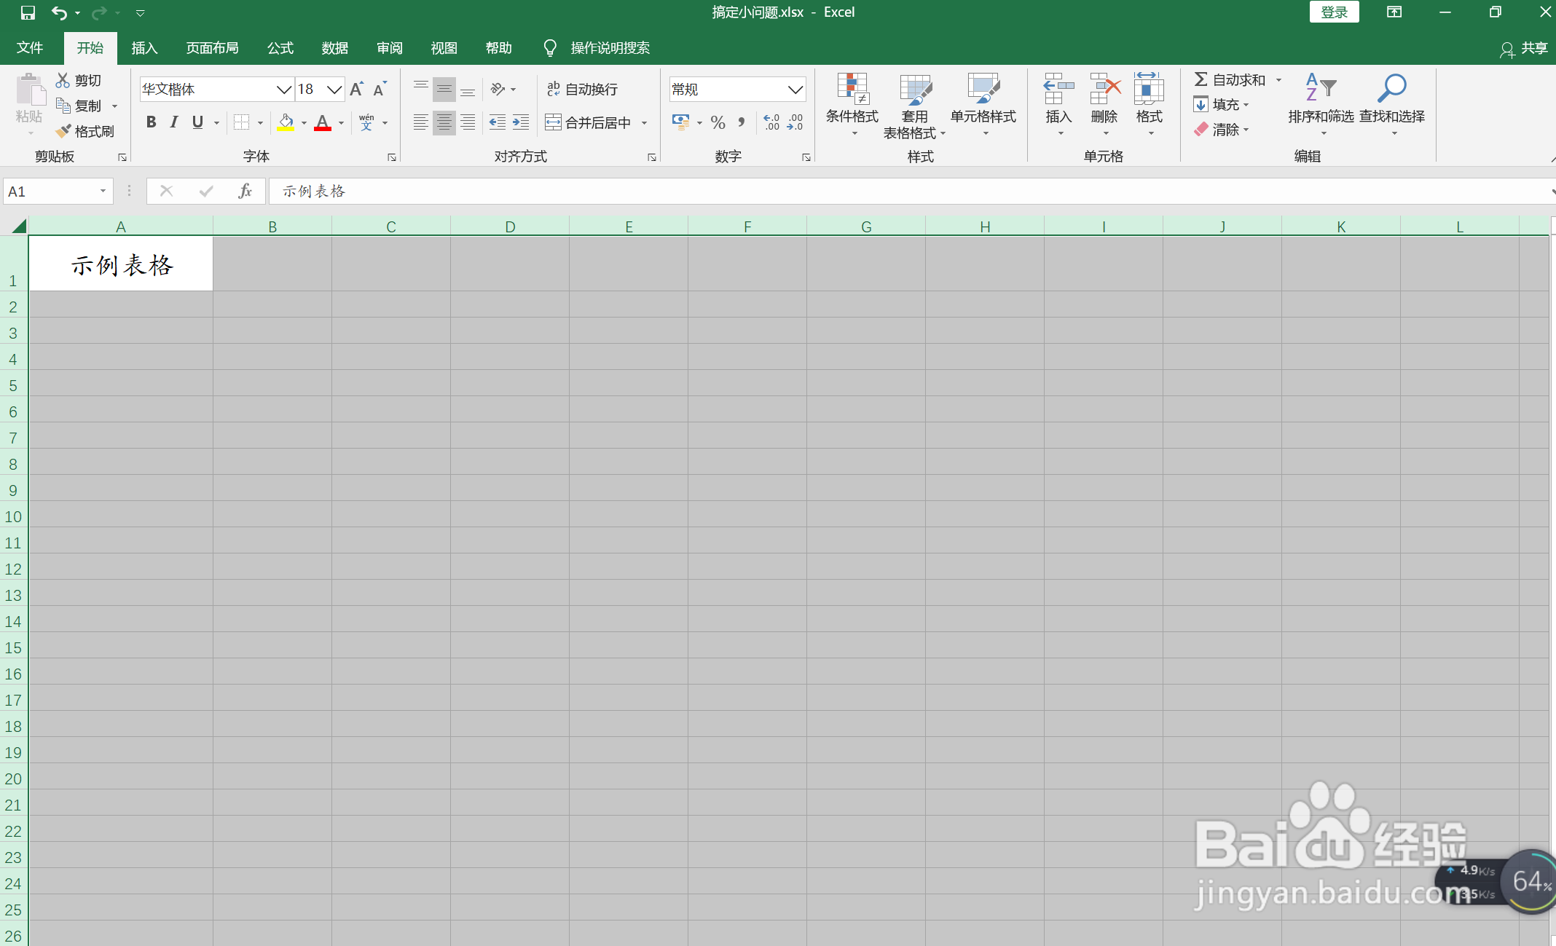The image size is (1556, 946).
Task: Click the 登录 sign-in button
Action: coord(1334,12)
